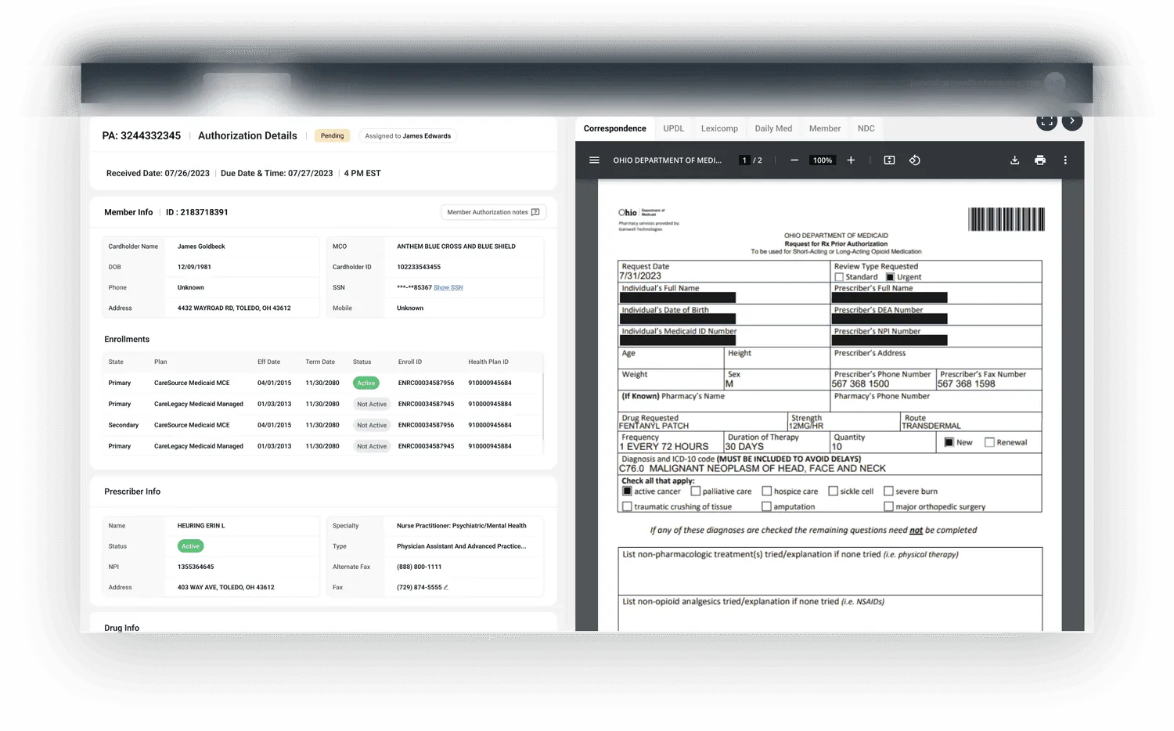Check major orthopedic surgery box

tap(888, 507)
